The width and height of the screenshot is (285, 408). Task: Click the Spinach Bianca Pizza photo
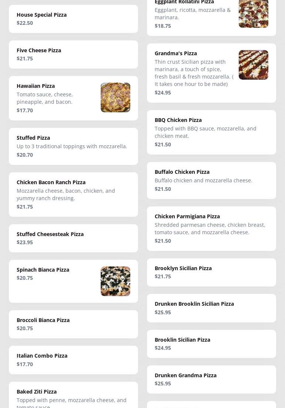115,281
